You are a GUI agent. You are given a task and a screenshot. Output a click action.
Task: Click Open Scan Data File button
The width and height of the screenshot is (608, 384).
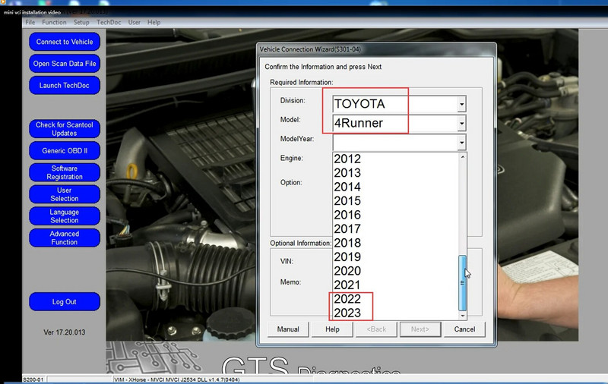tap(65, 64)
